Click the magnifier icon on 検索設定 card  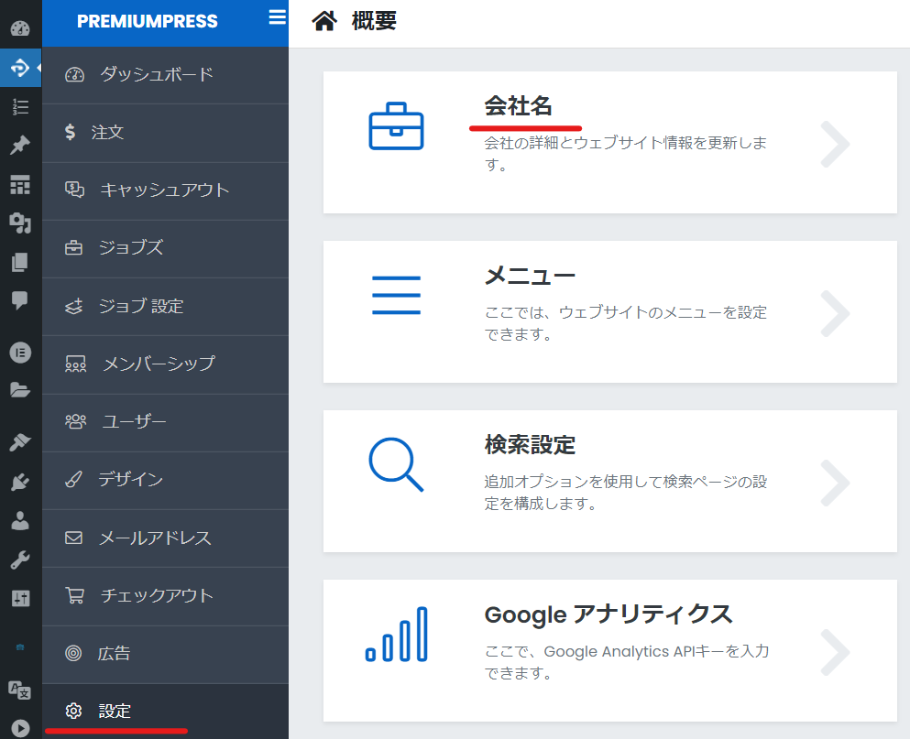(x=397, y=464)
